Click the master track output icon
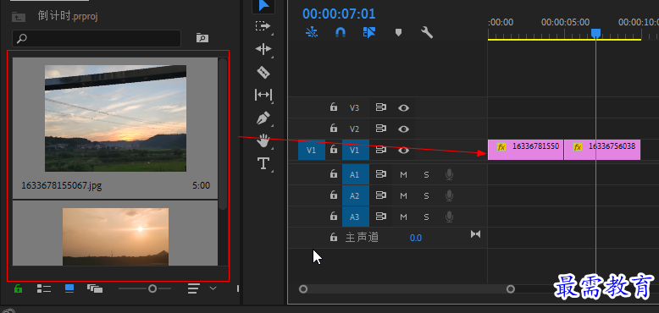Viewport: 659px width, 313px height. [x=475, y=234]
